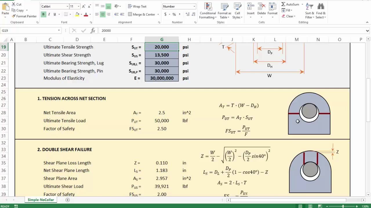This screenshot has height=208, width=371.
Task: Activate the Format Painter
Action: [24, 16]
